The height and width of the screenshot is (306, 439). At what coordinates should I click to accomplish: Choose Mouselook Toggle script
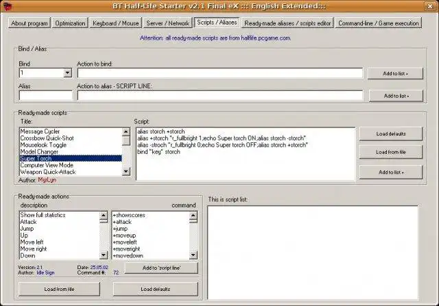click(x=71, y=144)
